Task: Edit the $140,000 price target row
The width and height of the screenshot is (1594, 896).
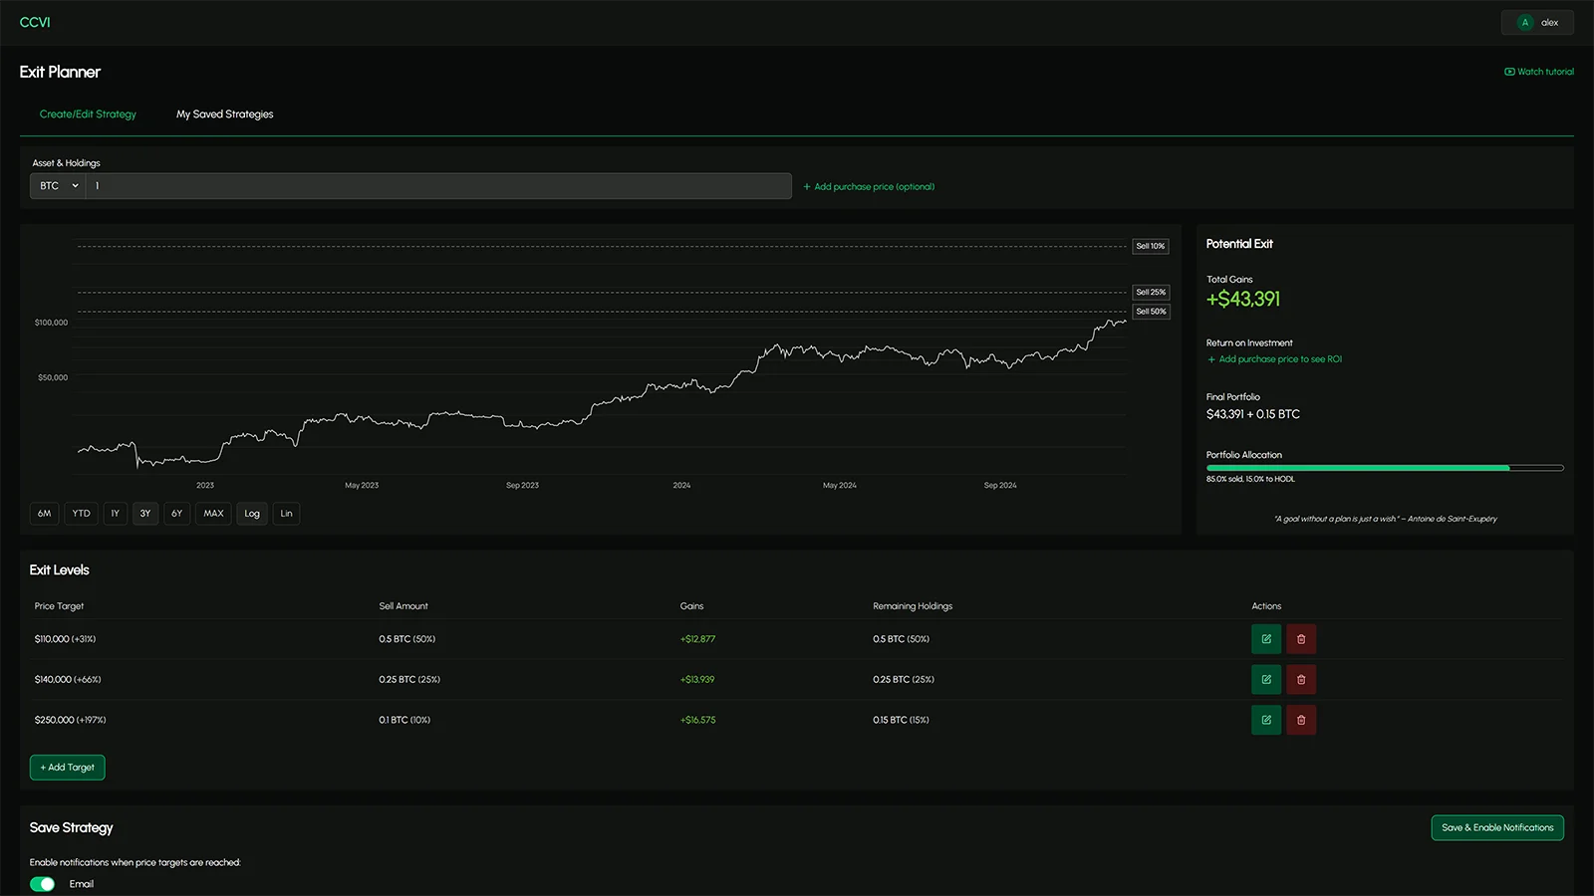Action: point(1266,680)
